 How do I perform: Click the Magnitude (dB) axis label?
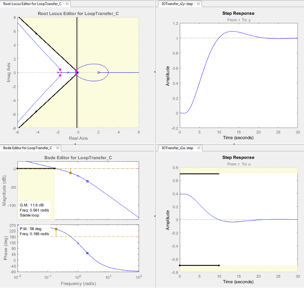tap(4, 191)
